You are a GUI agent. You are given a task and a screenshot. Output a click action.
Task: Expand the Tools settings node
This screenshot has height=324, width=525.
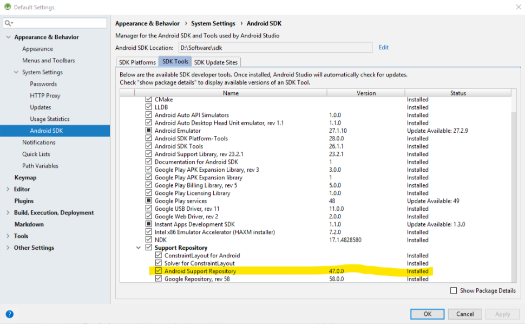(x=8, y=236)
